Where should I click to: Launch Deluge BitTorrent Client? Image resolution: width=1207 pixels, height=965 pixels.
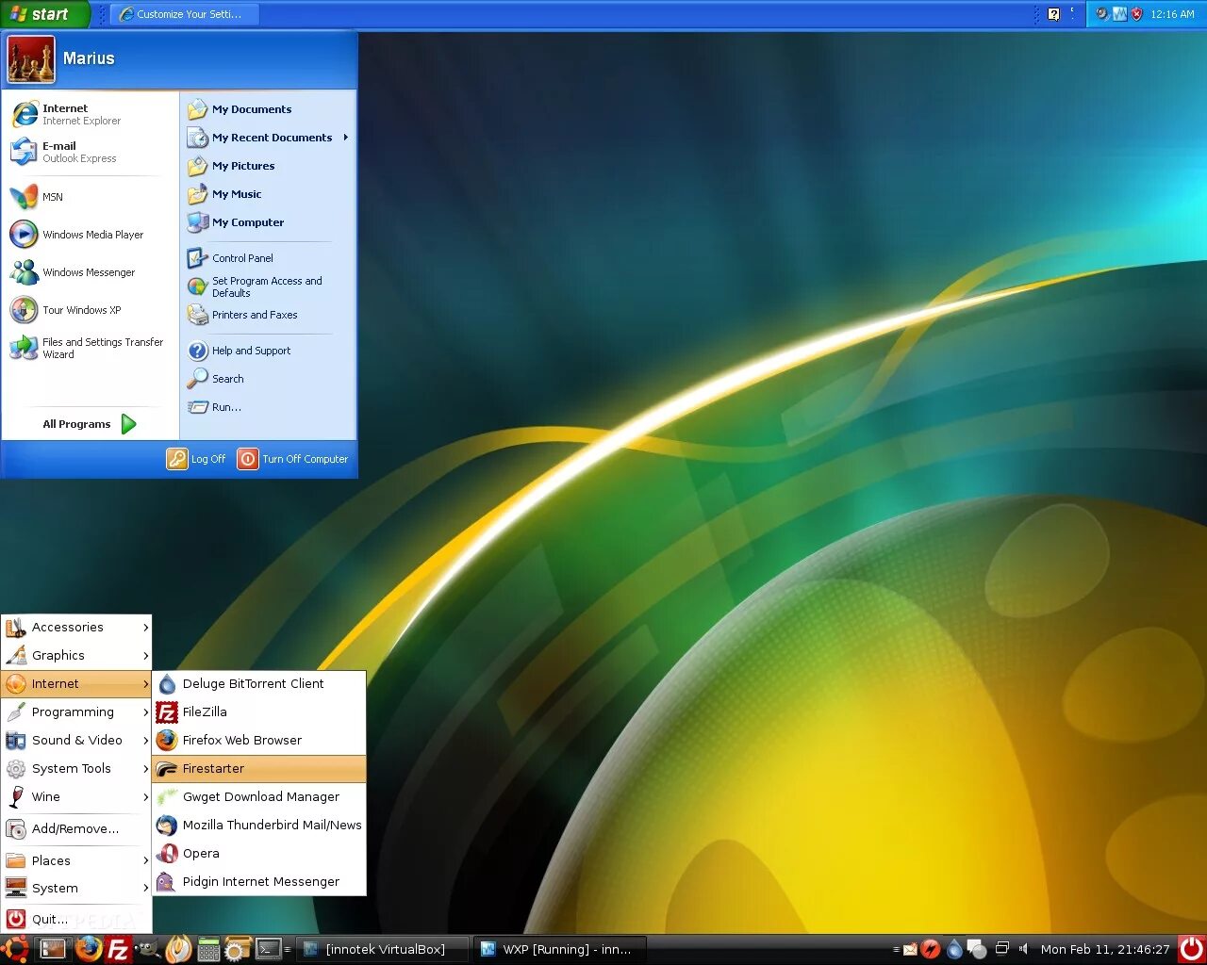(x=259, y=684)
